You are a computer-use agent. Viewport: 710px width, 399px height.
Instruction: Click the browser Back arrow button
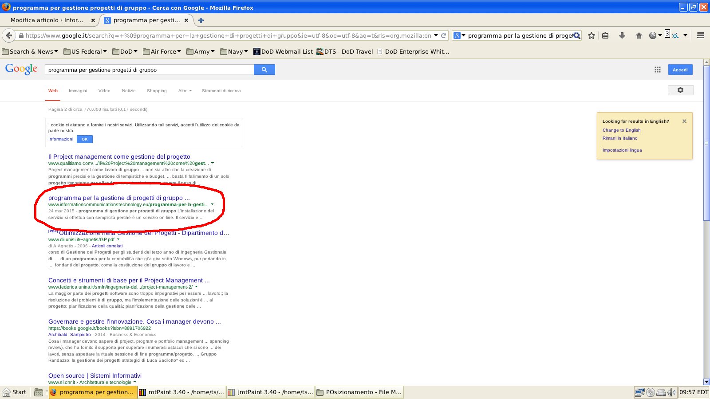(x=9, y=35)
